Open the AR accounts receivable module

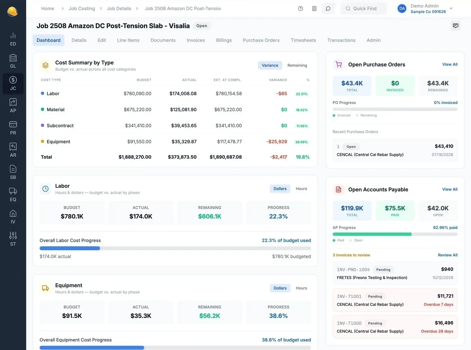[13, 150]
